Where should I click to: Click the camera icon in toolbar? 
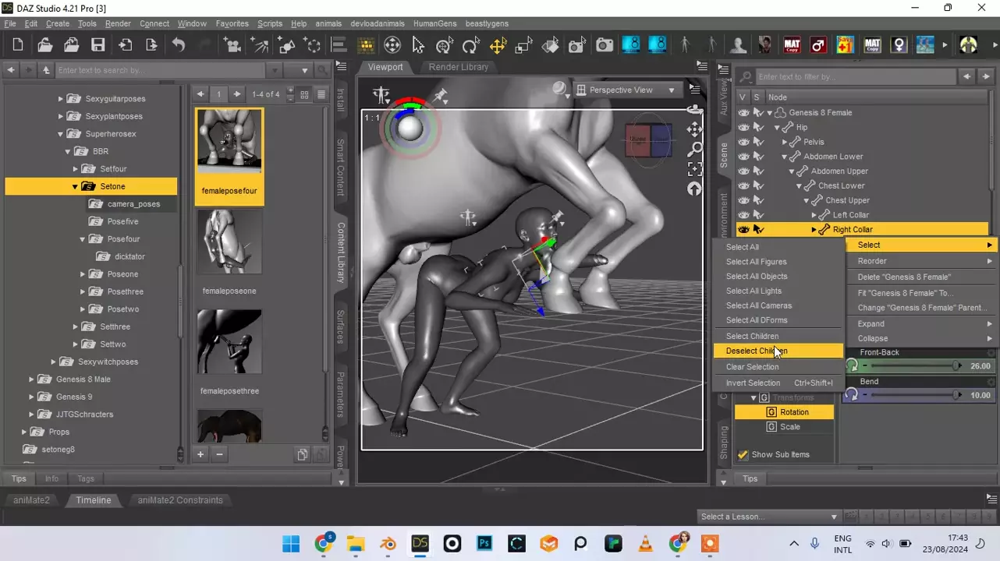pyautogui.click(x=605, y=45)
